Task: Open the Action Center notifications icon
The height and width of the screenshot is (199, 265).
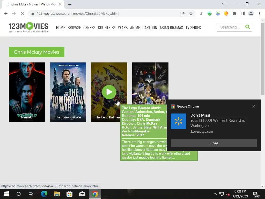Action: click(x=256, y=194)
